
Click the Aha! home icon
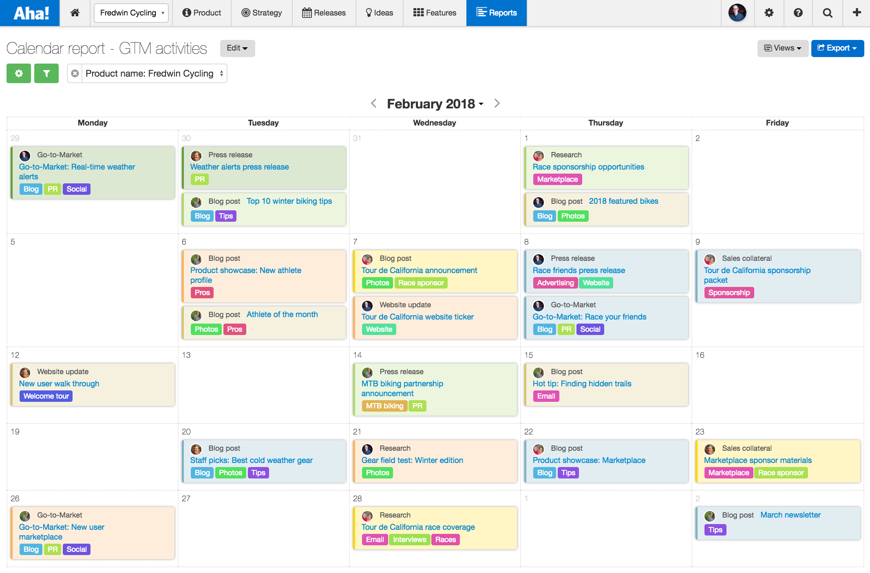(75, 13)
